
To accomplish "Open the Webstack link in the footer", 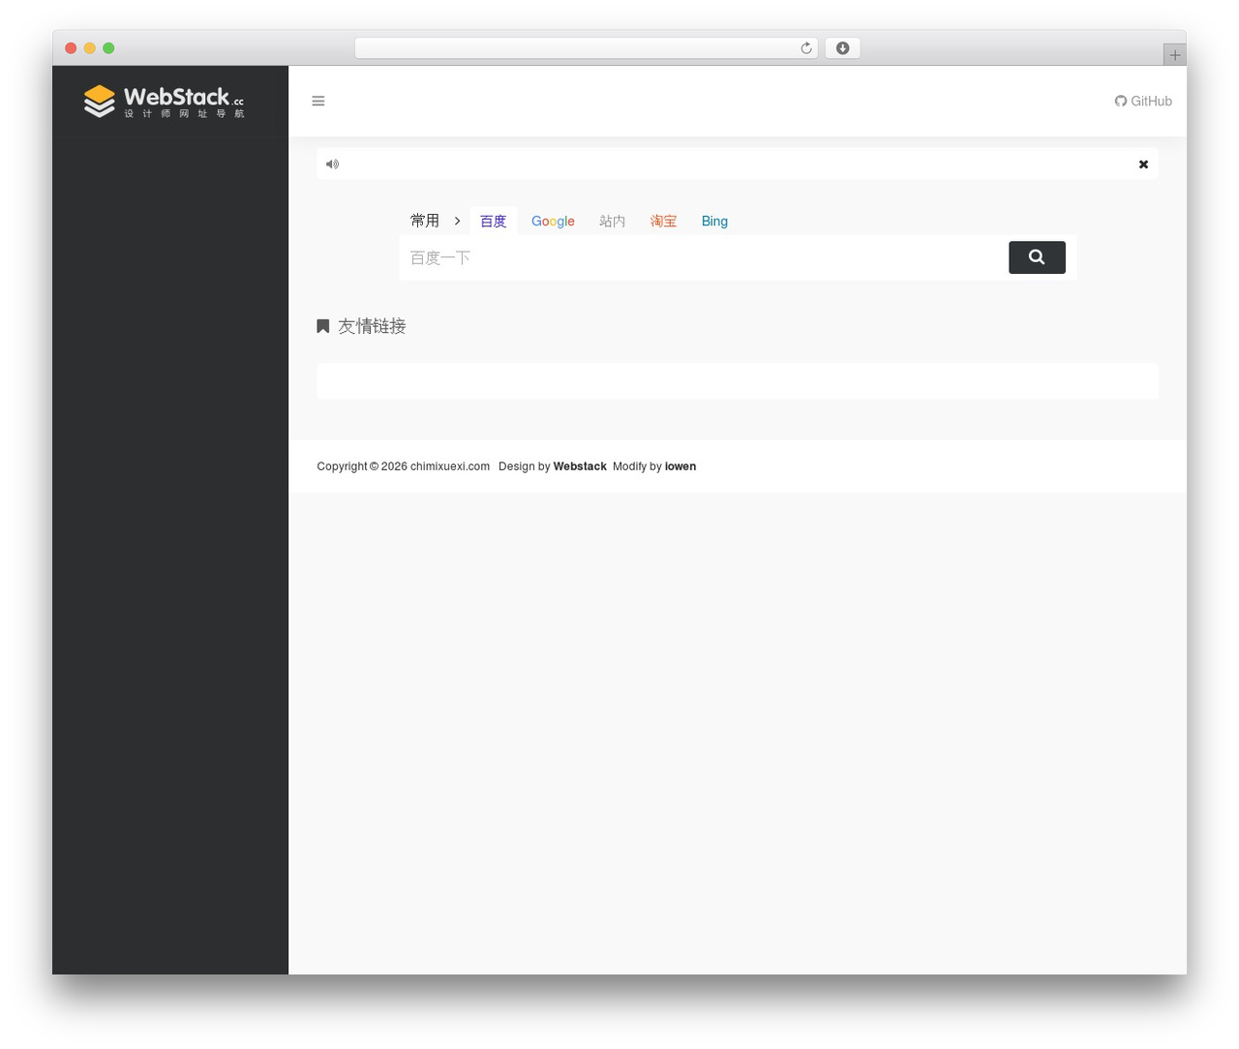I will pyautogui.click(x=580, y=466).
